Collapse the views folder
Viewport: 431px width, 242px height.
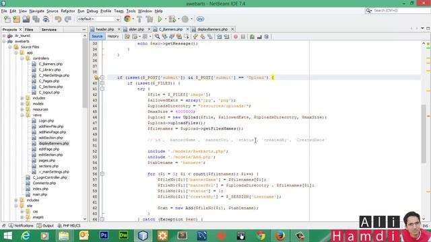click(x=22, y=115)
